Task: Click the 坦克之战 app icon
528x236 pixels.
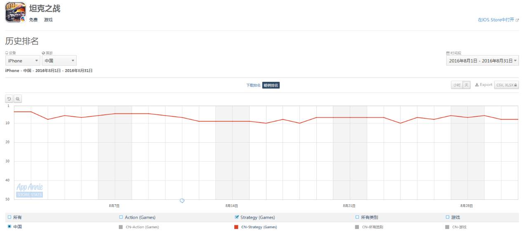Action: (15, 12)
